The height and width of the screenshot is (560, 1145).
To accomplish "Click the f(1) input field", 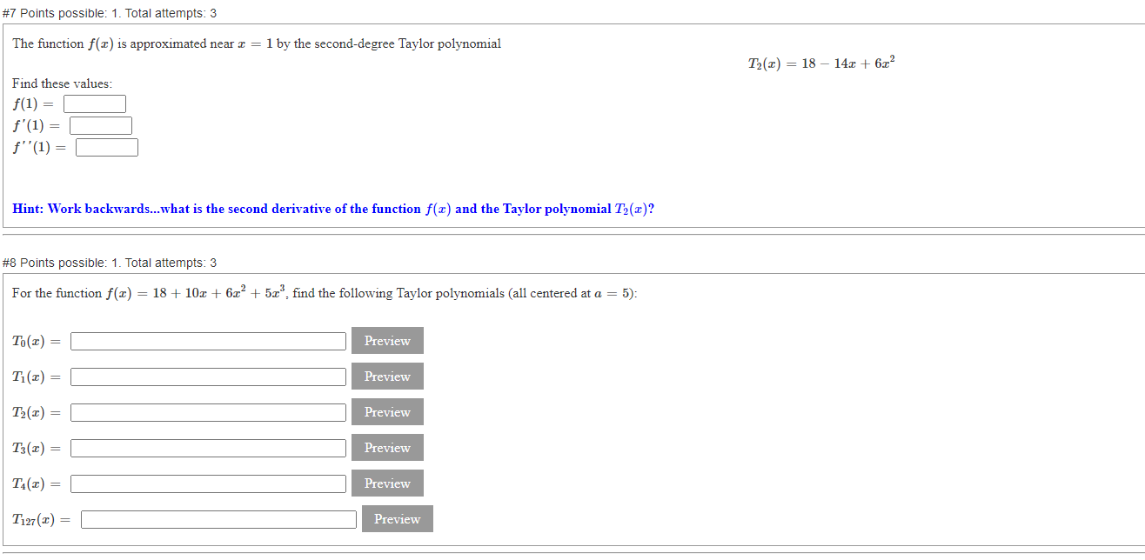I will pyautogui.click(x=94, y=103).
